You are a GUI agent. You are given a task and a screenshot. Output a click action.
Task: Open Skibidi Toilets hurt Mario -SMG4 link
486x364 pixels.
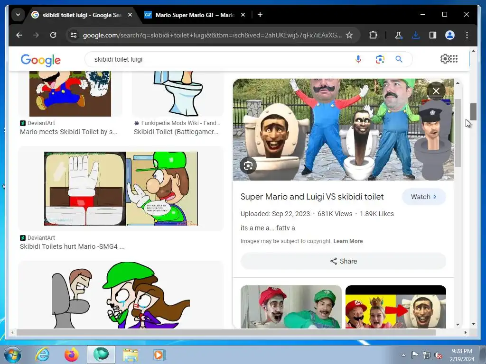coord(72,246)
